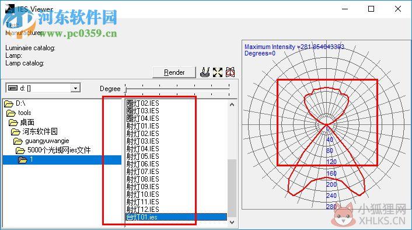Select the 5000个光域网ies文件 folder

(53, 150)
